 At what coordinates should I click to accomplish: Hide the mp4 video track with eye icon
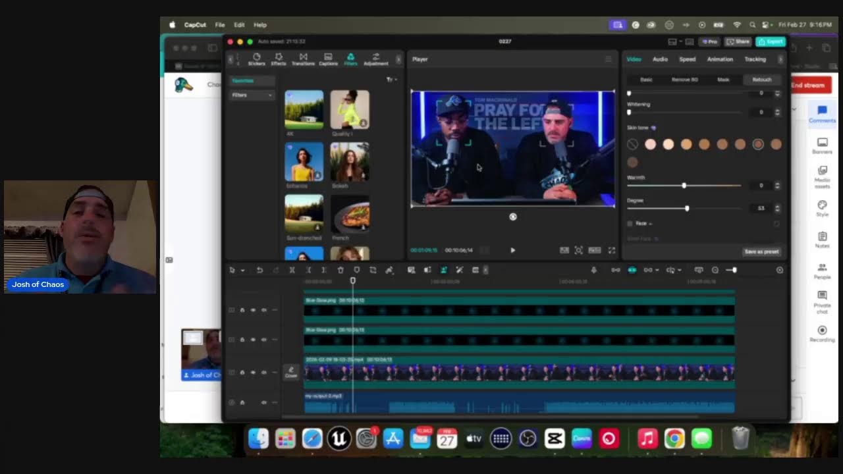(253, 373)
